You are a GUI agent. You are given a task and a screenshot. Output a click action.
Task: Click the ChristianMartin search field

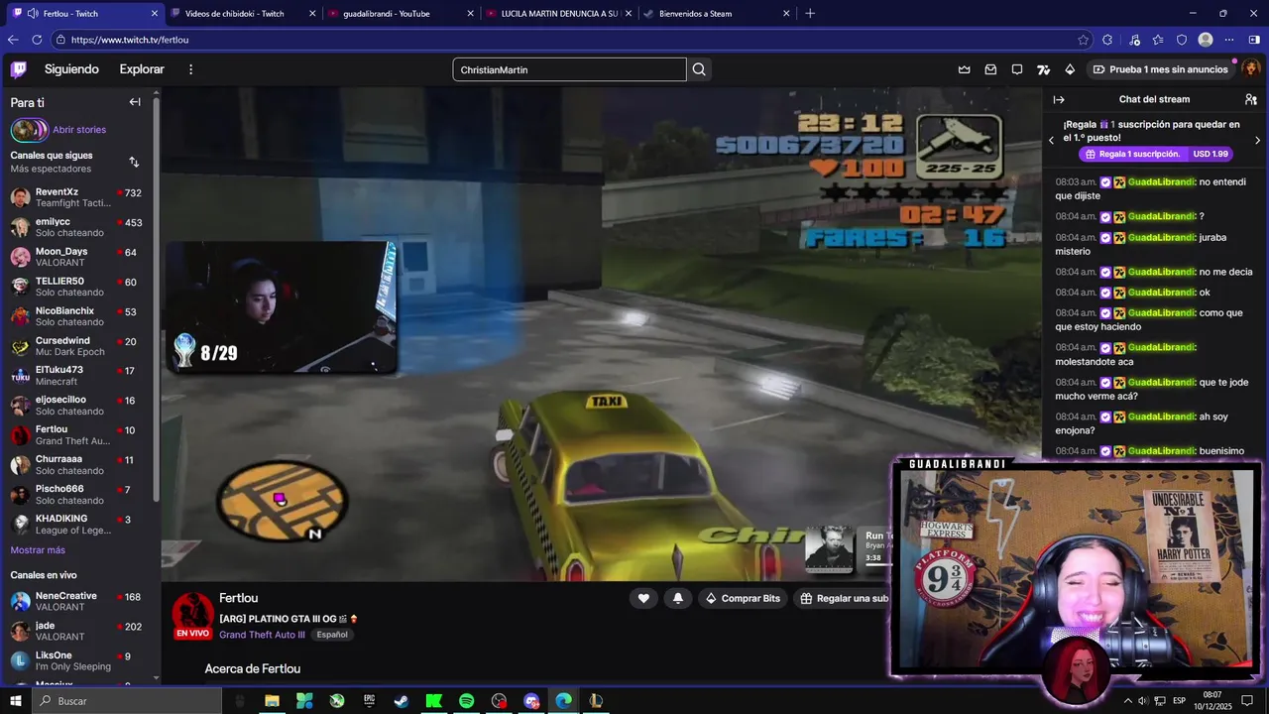[x=569, y=69]
